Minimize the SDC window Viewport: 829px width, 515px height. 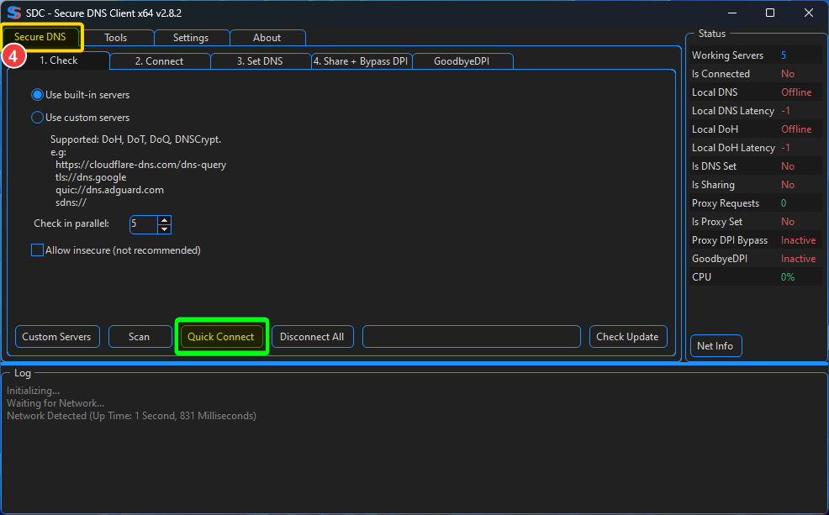[x=732, y=13]
